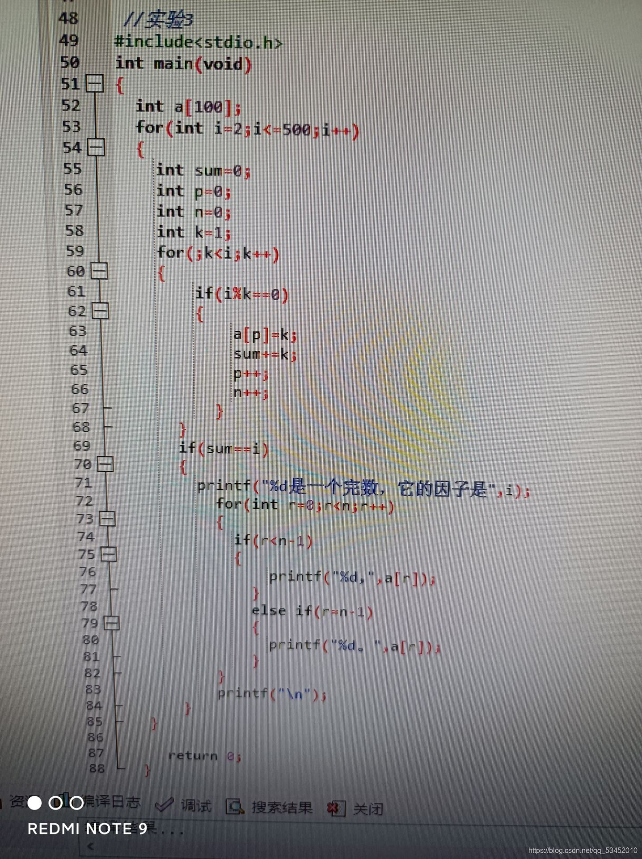Screen dimensions: 642x859
Task: Click the int sum=0; line
Action: pos(203,170)
